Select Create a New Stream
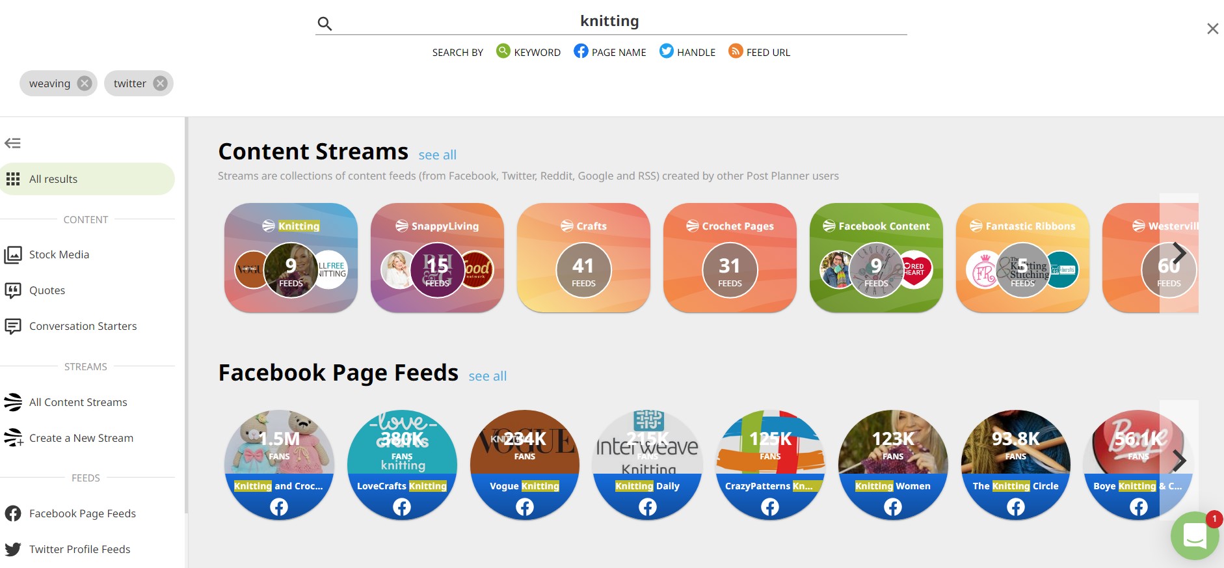Viewport: 1224px width, 568px height. tap(69, 438)
